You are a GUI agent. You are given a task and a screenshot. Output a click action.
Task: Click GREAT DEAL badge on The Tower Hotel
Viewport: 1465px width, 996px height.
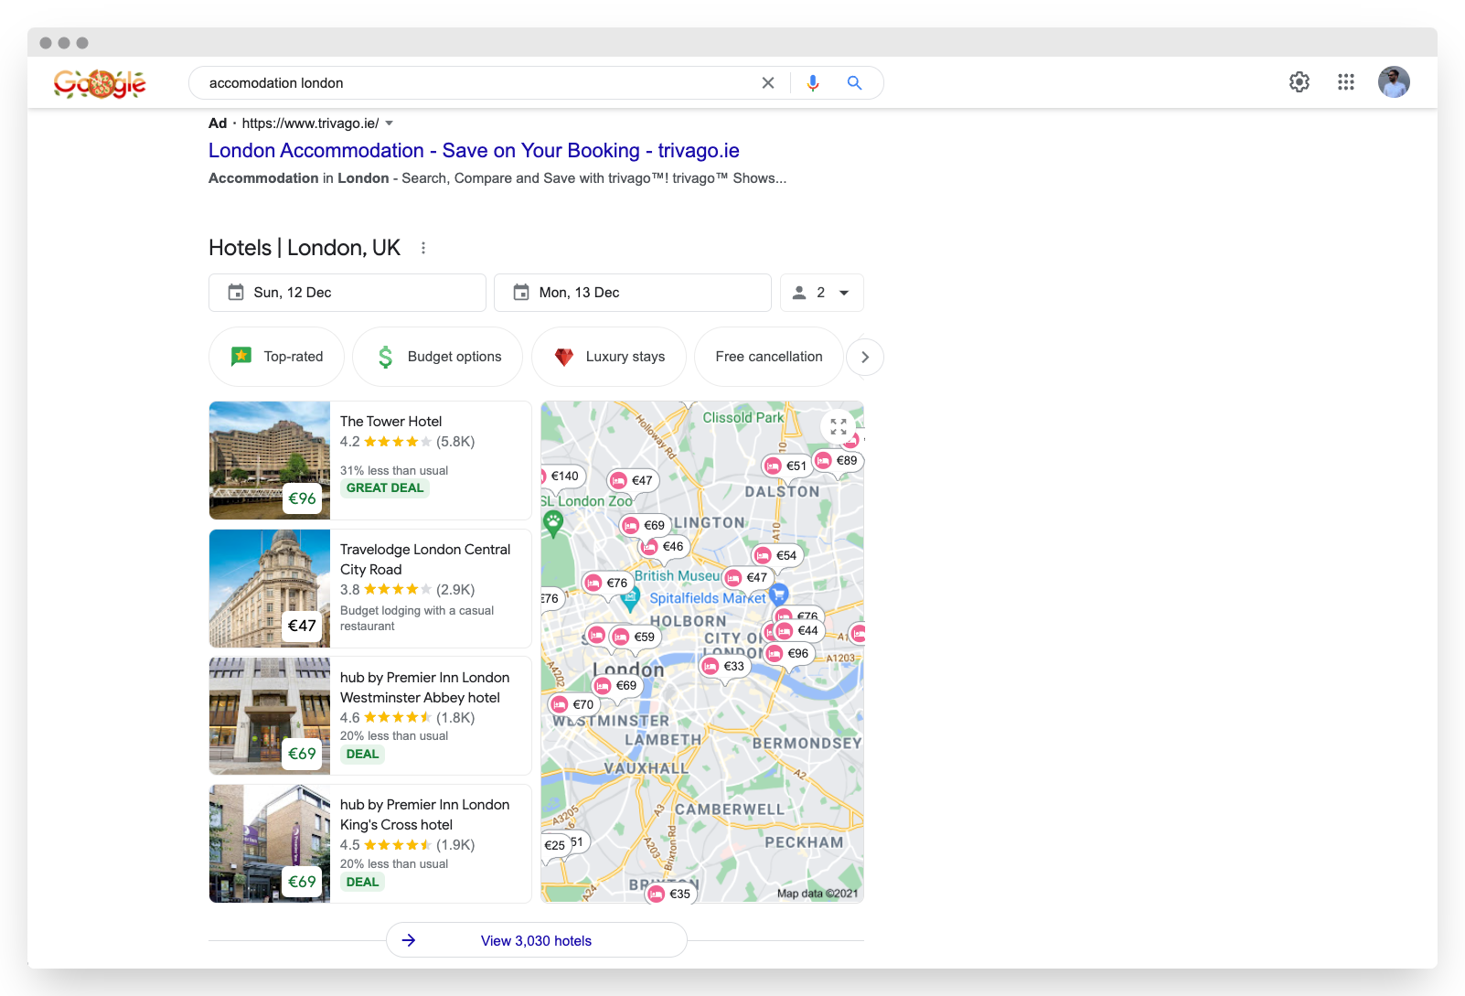point(385,488)
